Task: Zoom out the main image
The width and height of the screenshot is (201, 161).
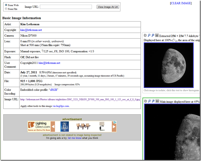Action: 149,102
